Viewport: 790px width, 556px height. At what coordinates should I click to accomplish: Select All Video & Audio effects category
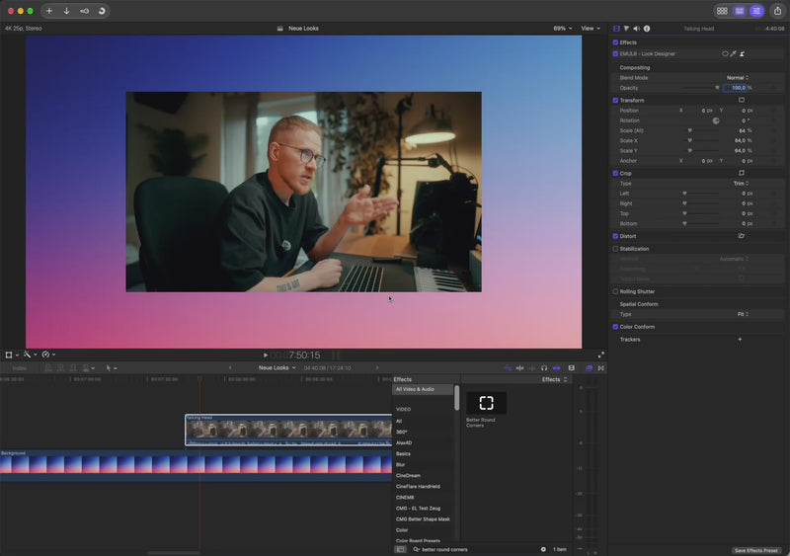pyautogui.click(x=424, y=389)
